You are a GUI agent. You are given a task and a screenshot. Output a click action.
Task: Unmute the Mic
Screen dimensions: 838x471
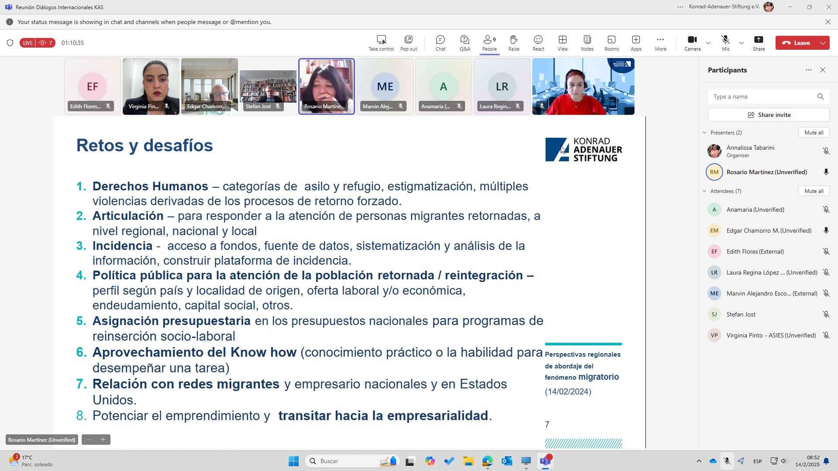(x=725, y=43)
